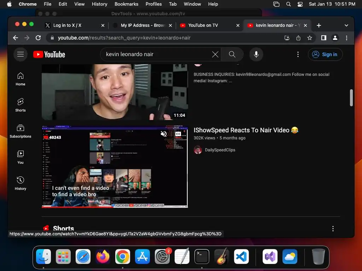The width and height of the screenshot is (362, 271).
Task: Open the You section in sidebar
Action: click(x=20, y=157)
